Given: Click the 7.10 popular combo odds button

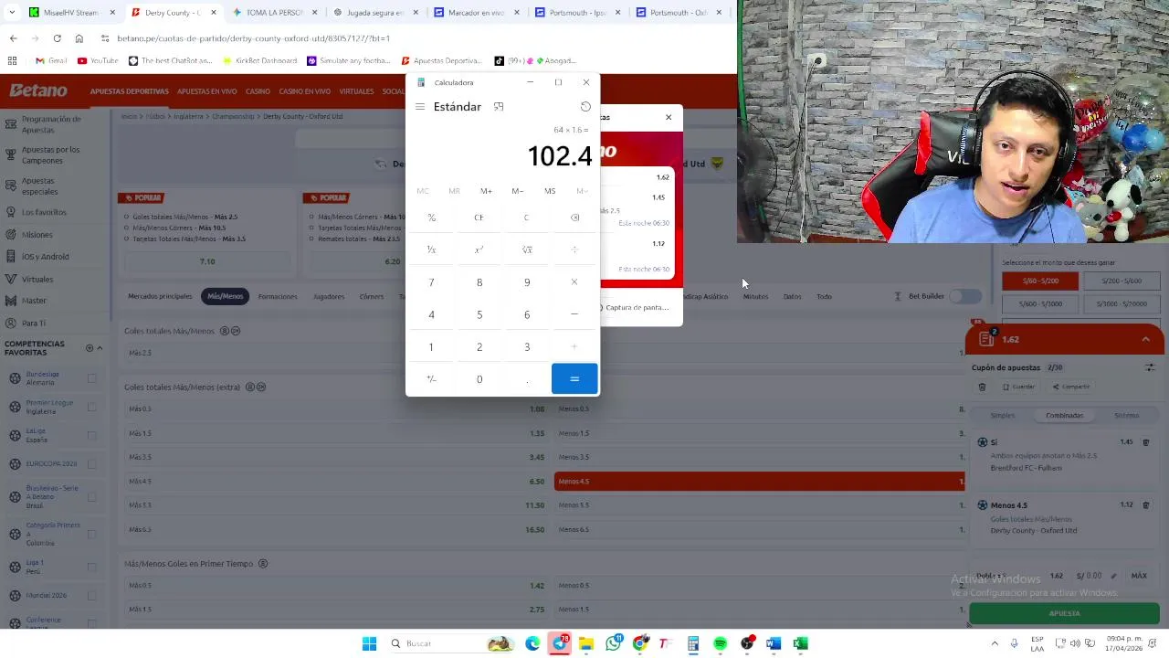Looking at the screenshot, I should pyautogui.click(x=207, y=261).
